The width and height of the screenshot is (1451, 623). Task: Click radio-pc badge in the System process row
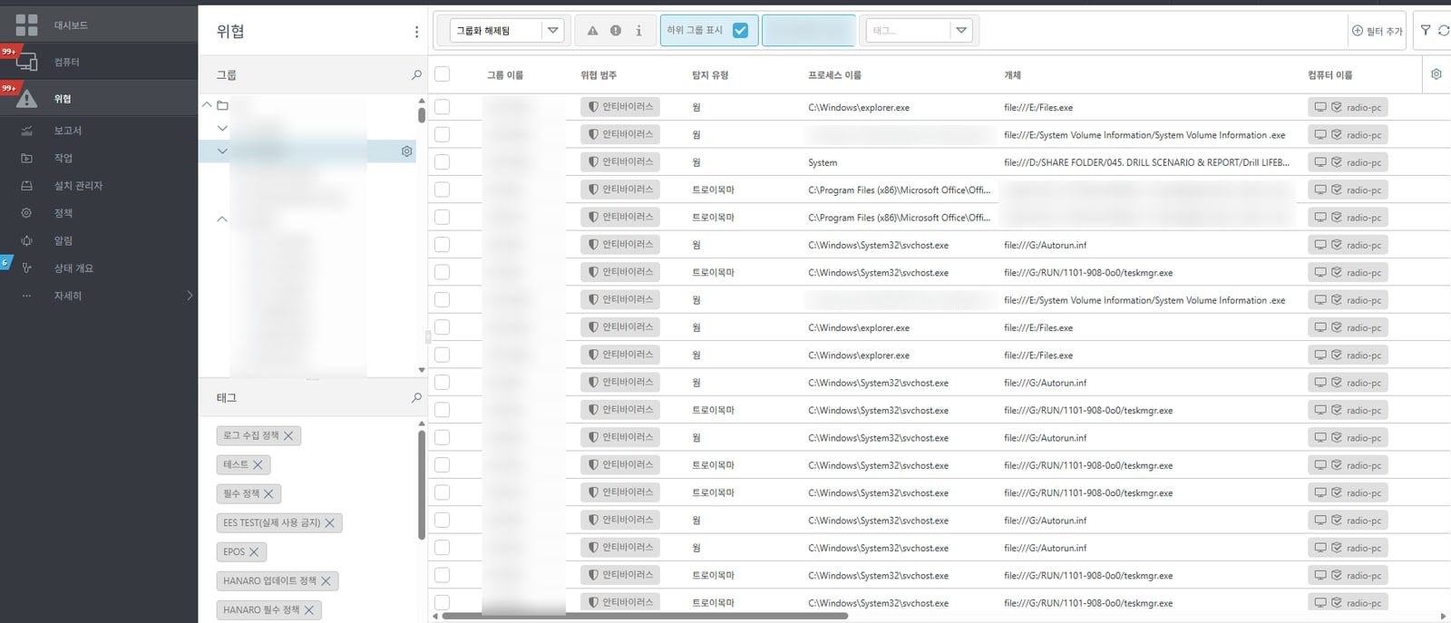1348,162
